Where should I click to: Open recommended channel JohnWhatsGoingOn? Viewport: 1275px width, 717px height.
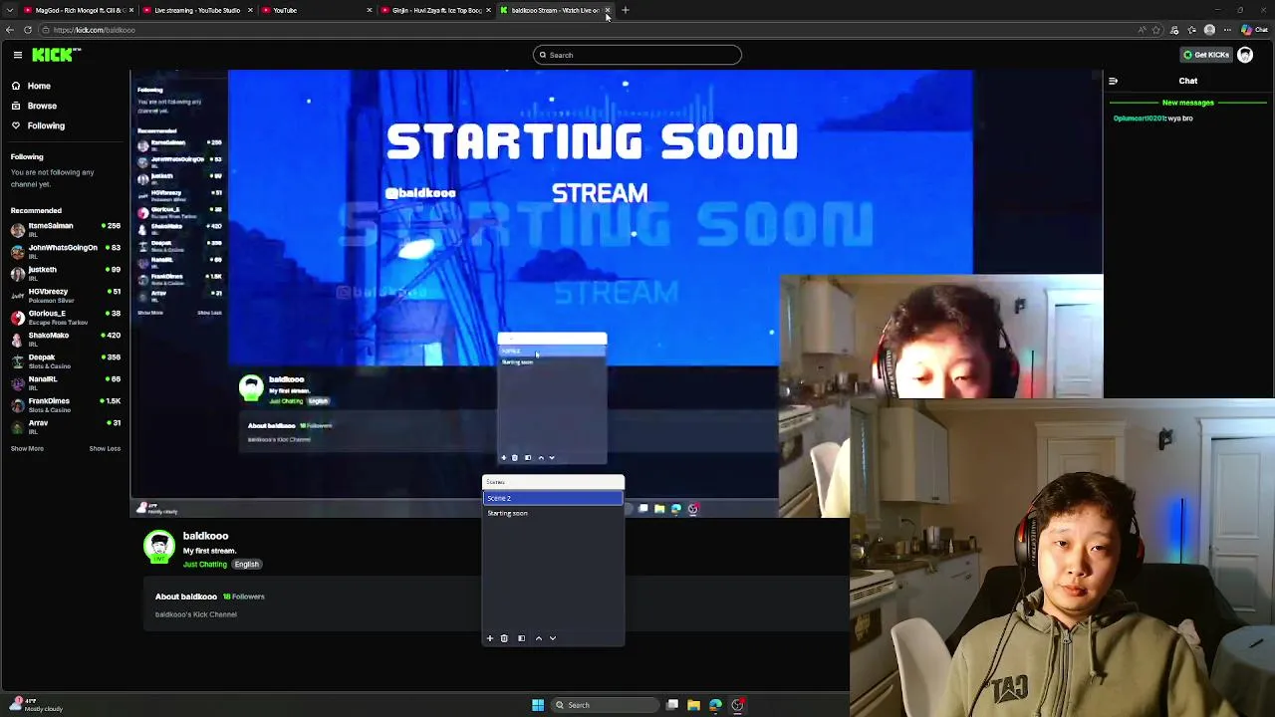tap(65, 250)
